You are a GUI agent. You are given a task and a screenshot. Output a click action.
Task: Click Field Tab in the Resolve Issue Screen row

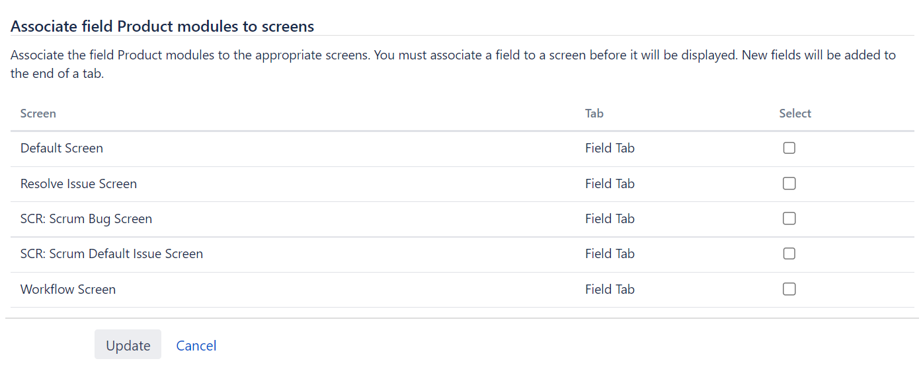click(610, 184)
